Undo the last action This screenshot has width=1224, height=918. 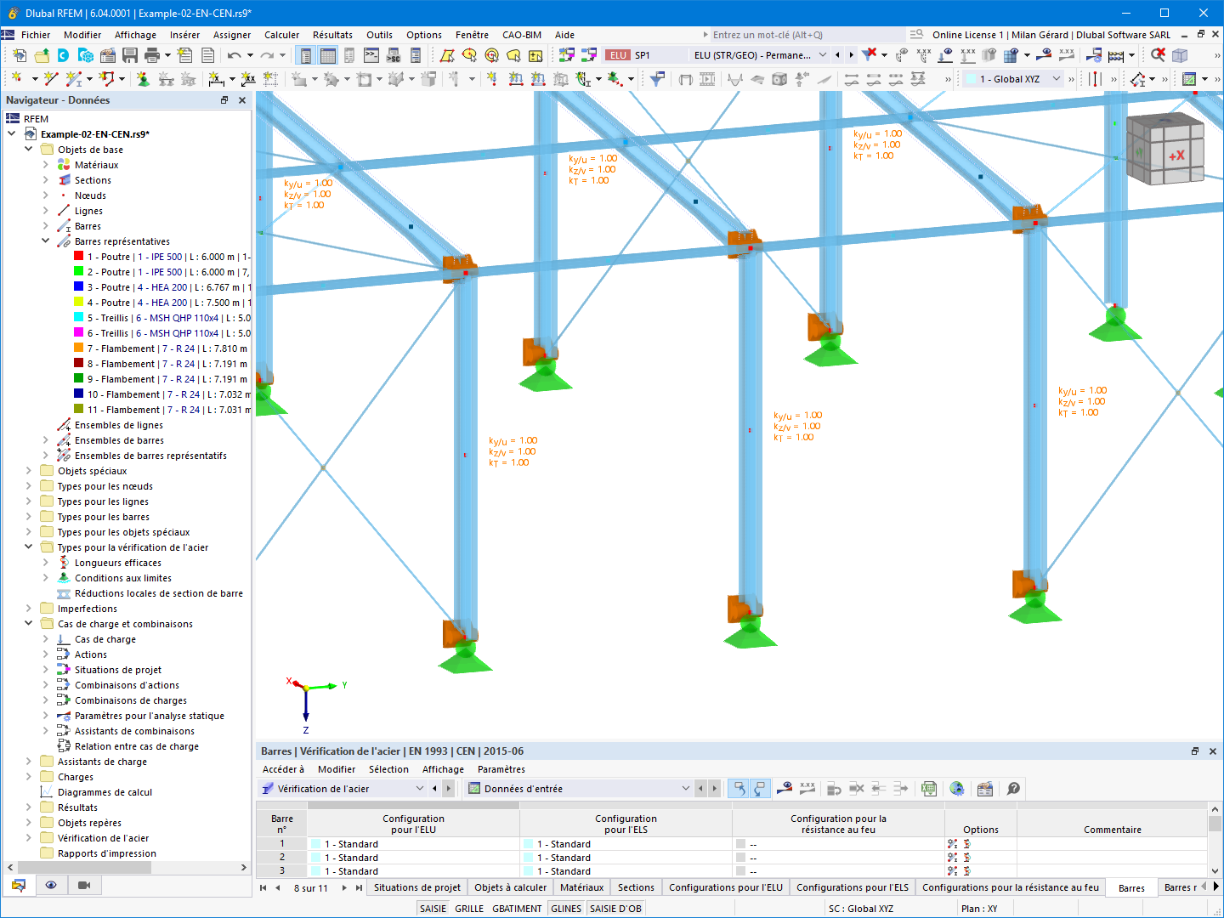coord(235,55)
